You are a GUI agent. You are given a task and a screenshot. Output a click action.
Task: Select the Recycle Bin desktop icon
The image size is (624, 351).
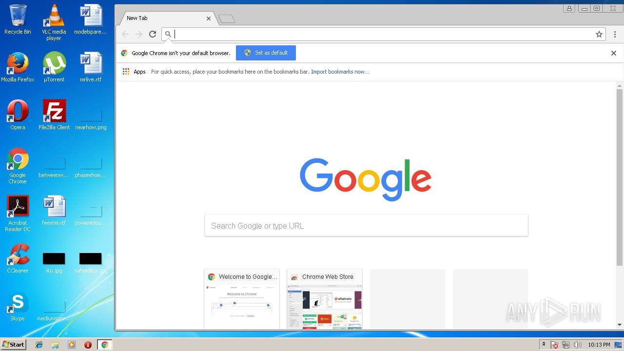pos(18,19)
